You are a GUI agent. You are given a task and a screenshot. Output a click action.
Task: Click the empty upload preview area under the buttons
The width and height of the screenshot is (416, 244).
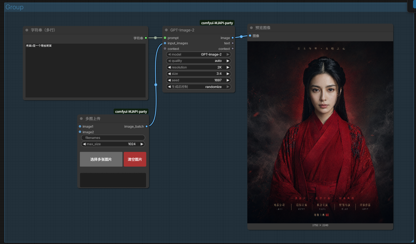tap(113, 180)
